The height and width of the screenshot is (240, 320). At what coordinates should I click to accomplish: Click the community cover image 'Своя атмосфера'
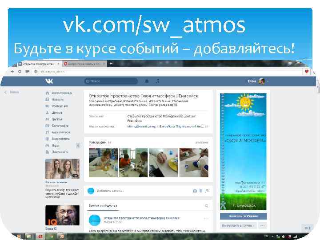tap(243, 152)
